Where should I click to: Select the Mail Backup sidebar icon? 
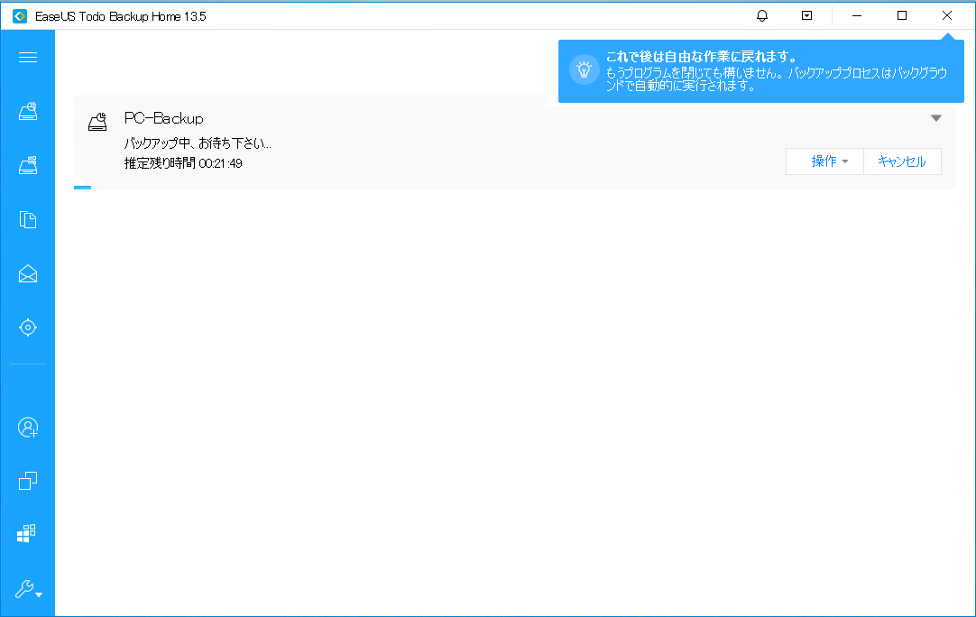pyautogui.click(x=28, y=274)
